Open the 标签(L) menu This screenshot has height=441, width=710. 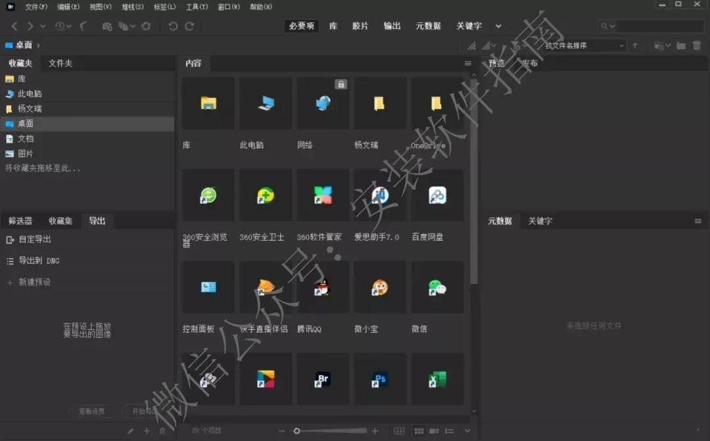pyautogui.click(x=165, y=7)
